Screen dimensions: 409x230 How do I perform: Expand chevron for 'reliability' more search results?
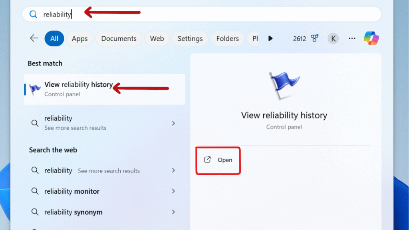[173, 123]
